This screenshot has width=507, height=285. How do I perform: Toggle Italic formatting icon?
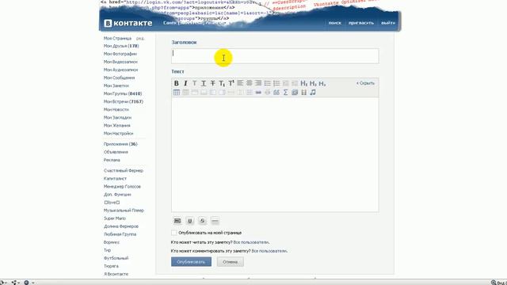[x=185, y=83]
